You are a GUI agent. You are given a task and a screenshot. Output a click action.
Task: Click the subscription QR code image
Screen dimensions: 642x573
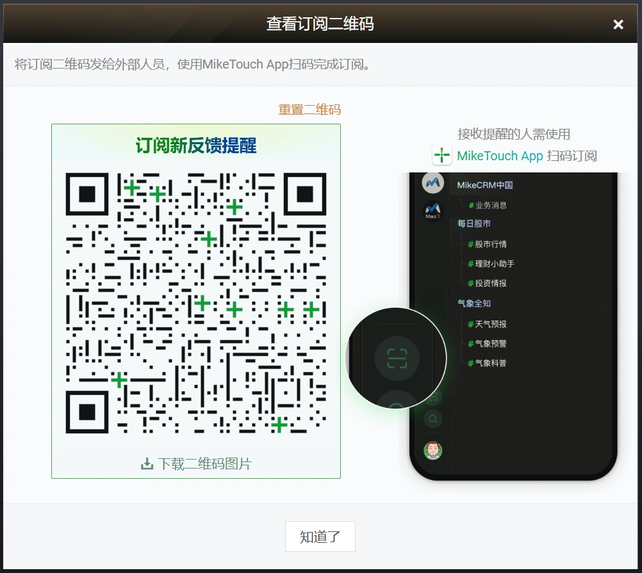pyautogui.click(x=196, y=303)
